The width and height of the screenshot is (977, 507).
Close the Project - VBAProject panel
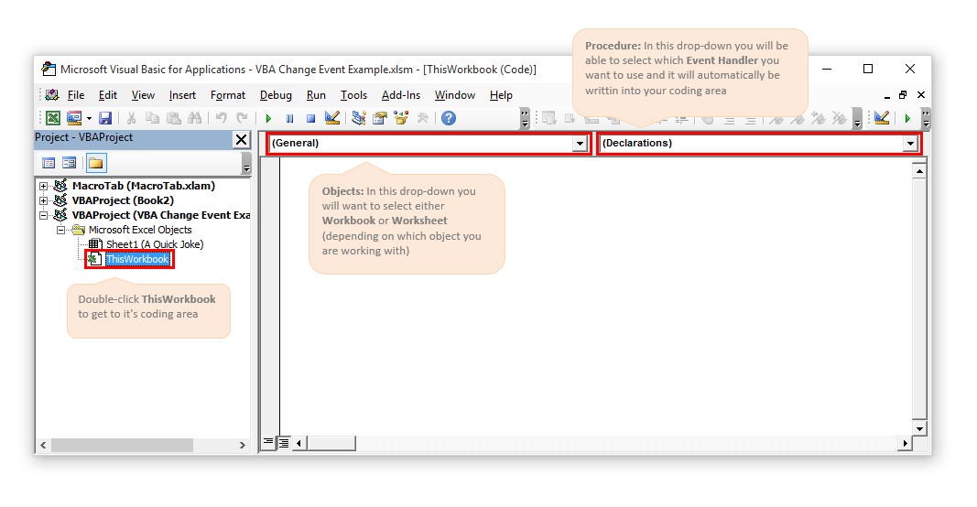[241, 139]
